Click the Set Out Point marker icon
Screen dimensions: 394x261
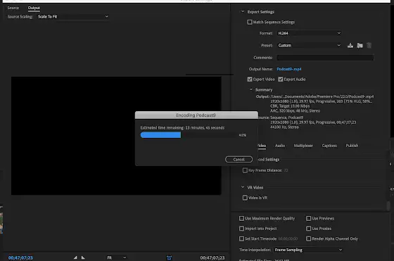(83, 257)
